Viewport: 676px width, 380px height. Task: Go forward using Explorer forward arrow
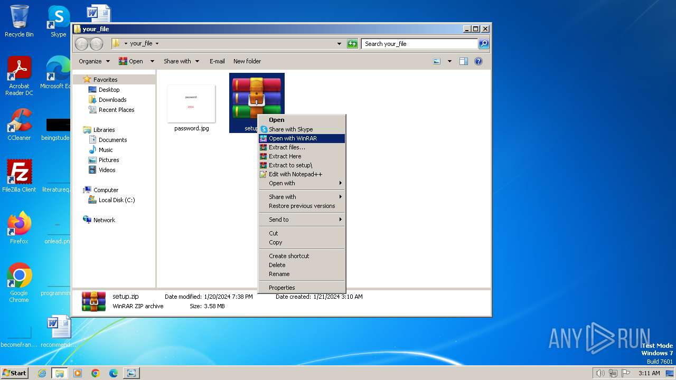(x=96, y=44)
